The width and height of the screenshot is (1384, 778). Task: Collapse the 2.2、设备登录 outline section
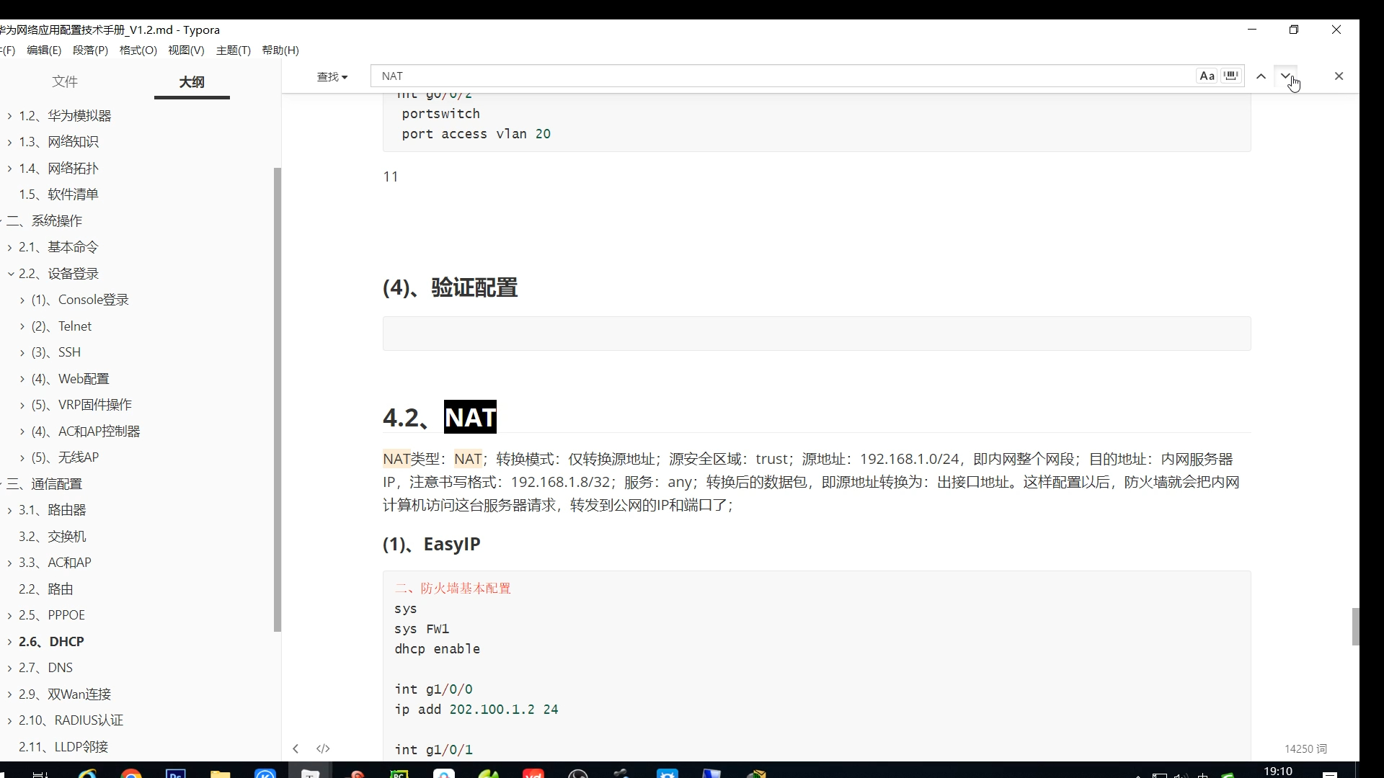(x=11, y=273)
